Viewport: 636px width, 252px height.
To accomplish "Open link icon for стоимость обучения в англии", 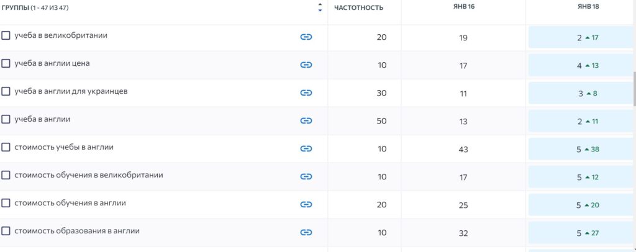I will point(306,205).
